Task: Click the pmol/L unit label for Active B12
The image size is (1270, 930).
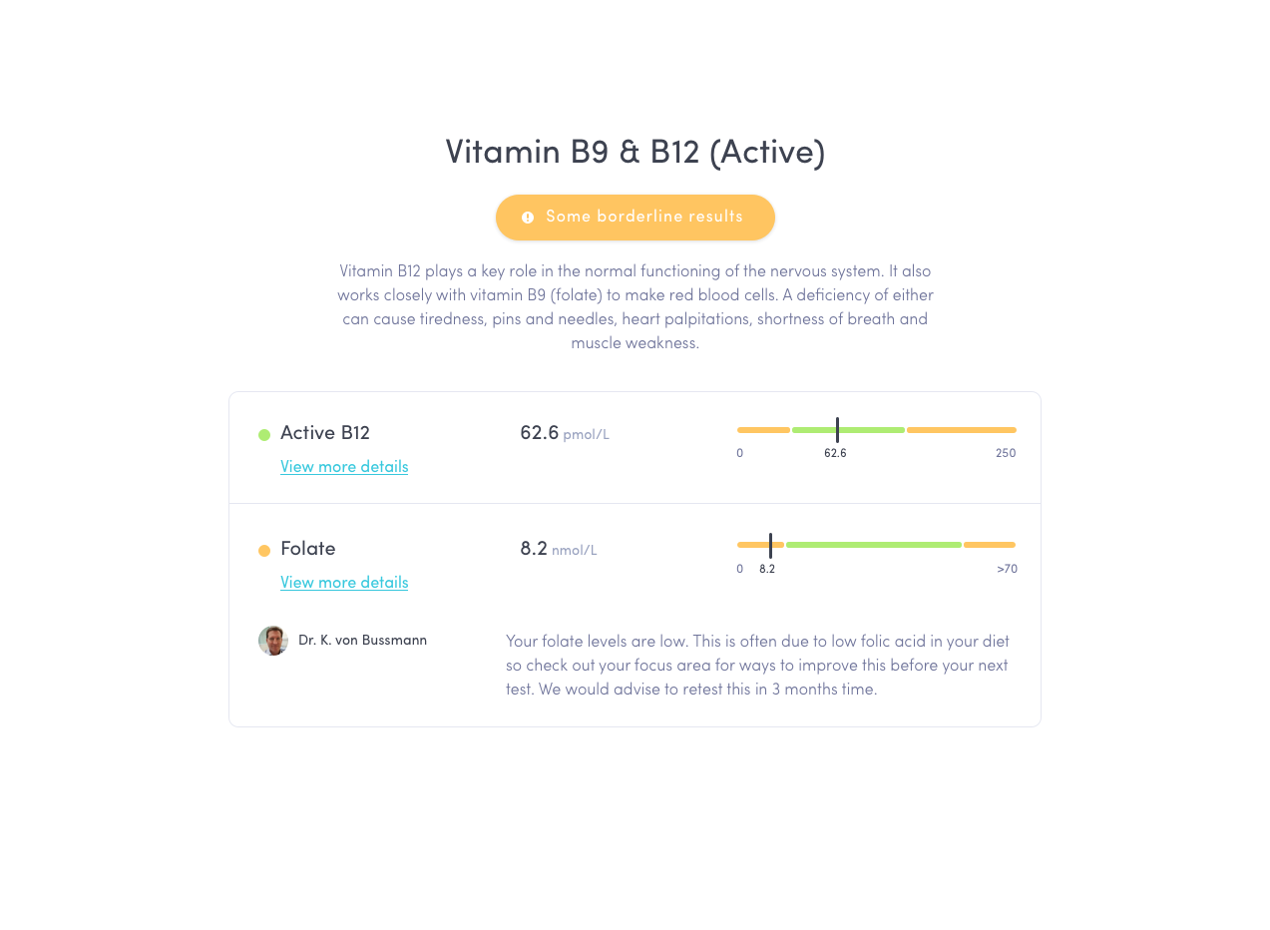Action: (586, 434)
